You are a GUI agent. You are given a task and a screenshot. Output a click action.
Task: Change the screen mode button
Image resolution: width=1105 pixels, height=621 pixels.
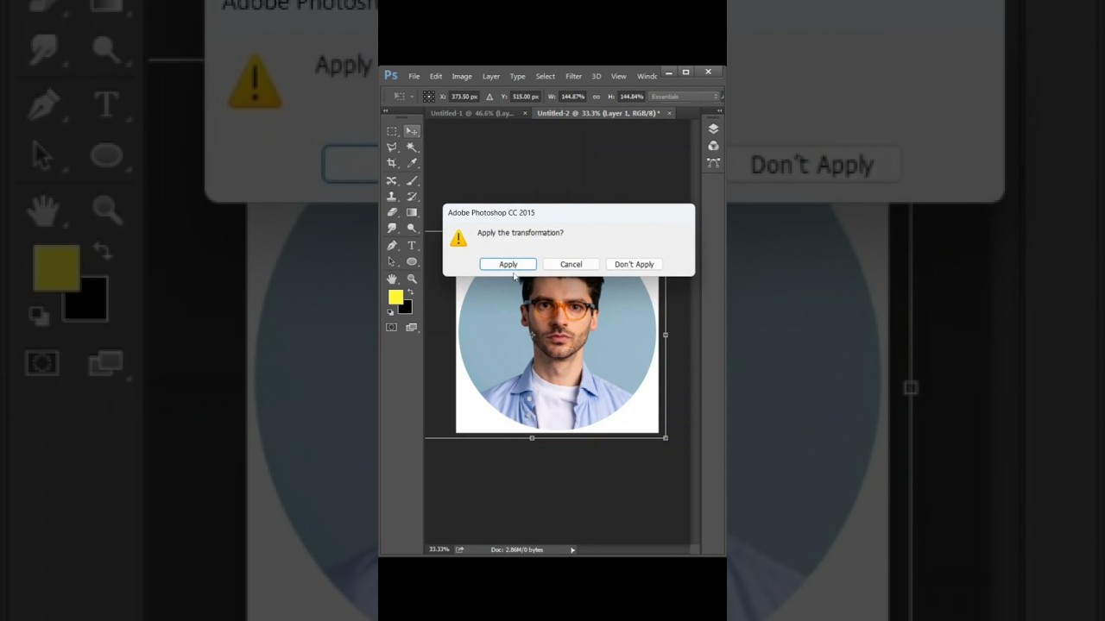click(x=412, y=328)
